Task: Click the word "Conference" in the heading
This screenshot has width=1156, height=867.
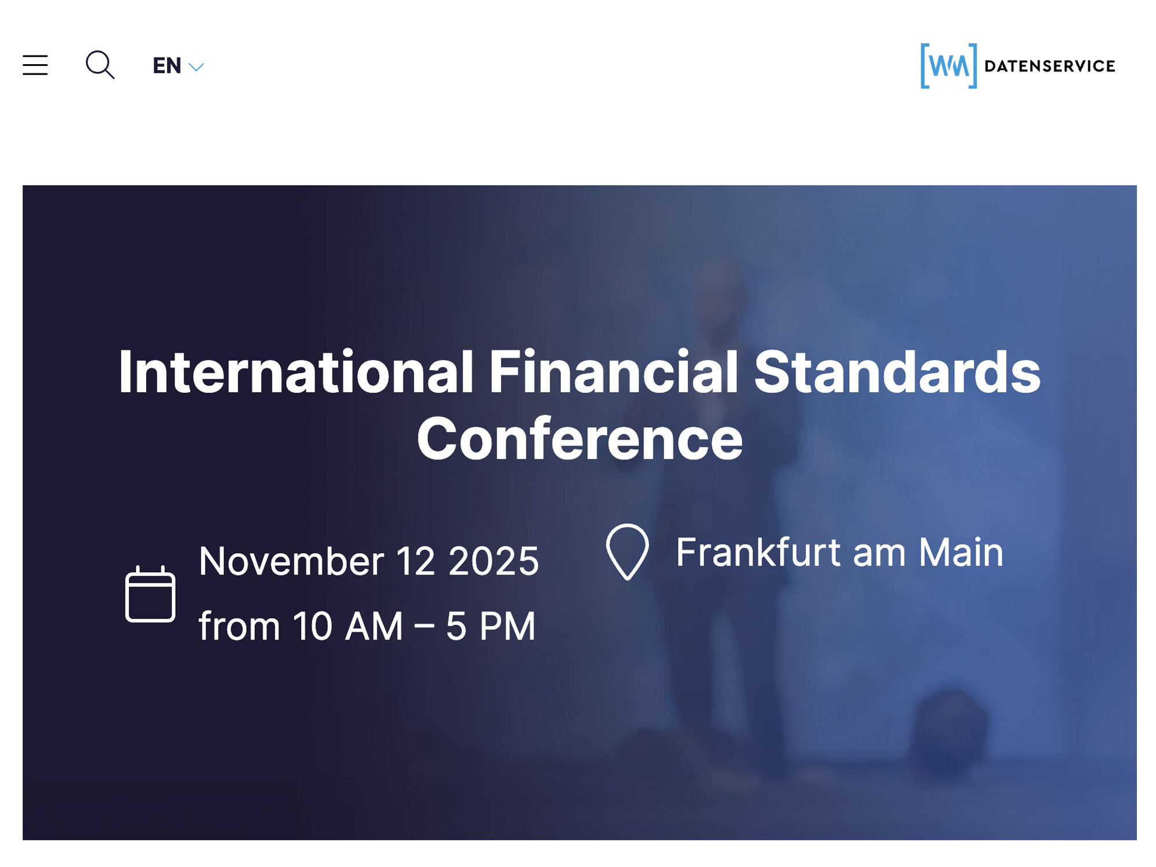Action: (579, 439)
